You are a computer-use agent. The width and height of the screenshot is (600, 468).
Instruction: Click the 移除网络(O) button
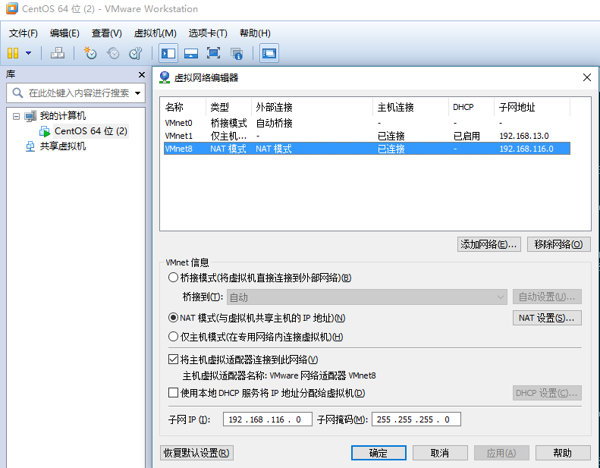559,244
